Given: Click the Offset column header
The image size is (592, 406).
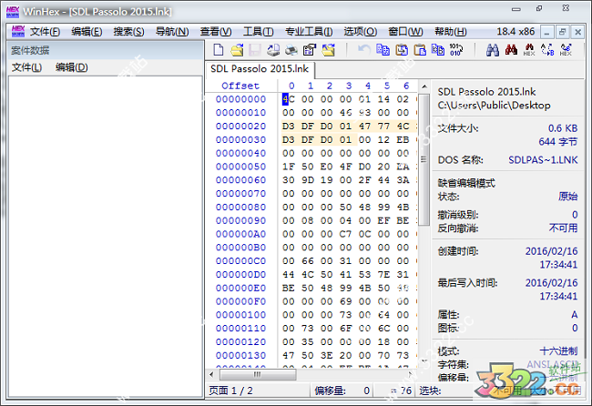Looking at the screenshot, I should click(x=240, y=86).
